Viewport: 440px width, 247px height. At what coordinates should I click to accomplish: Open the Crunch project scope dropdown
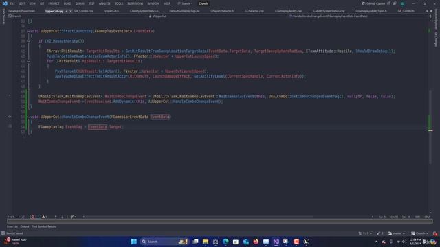77,16
